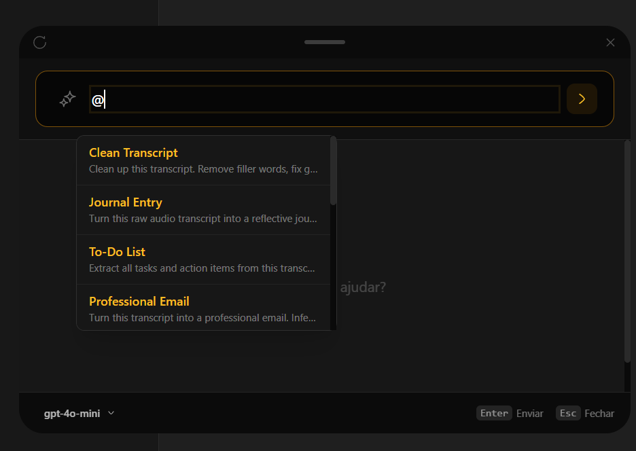Screen dimensions: 636x451
Task: Click the Fechar label
Action: coord(599,414)
